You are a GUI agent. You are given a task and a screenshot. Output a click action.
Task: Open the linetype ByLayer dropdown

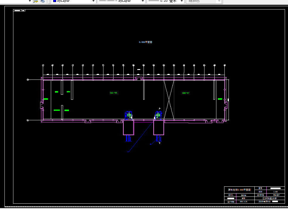point(121,1)
